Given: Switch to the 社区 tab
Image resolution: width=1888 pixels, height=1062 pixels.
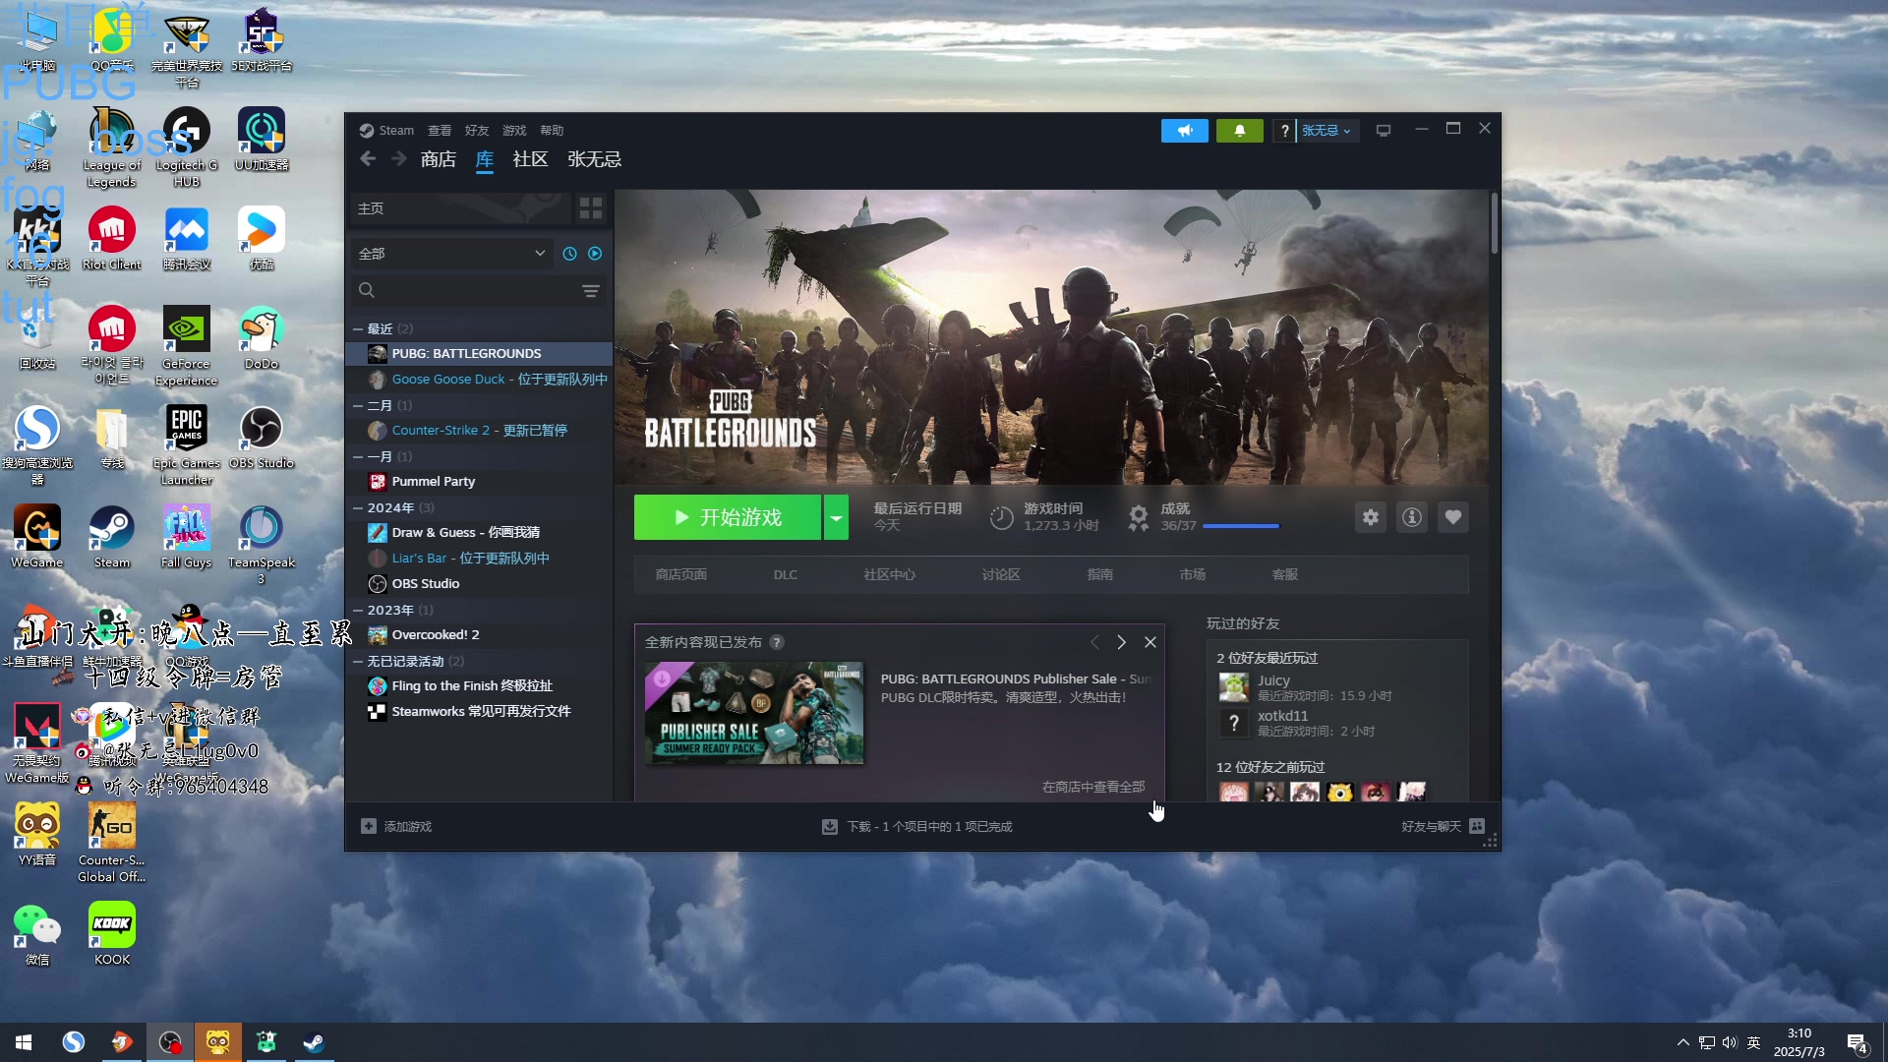Looking at the screenshot, I should (x=530, y=159).
